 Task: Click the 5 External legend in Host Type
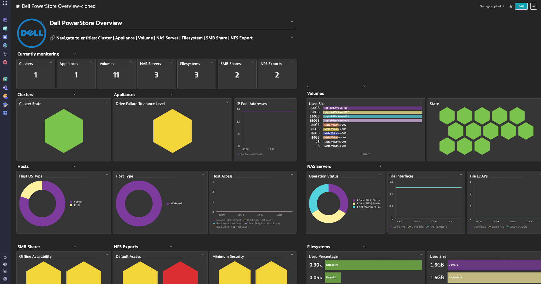click(174, 203)
